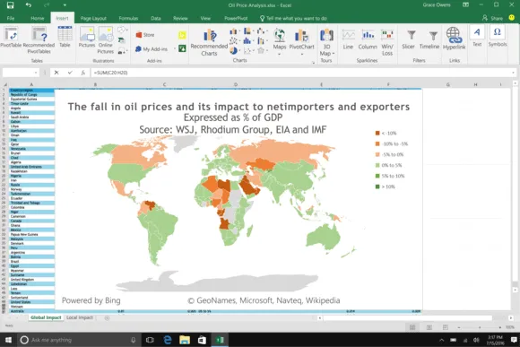This screenshot has width=520, height=347.
Task: Cancel the formula entry with X
Action: (56, 73)
